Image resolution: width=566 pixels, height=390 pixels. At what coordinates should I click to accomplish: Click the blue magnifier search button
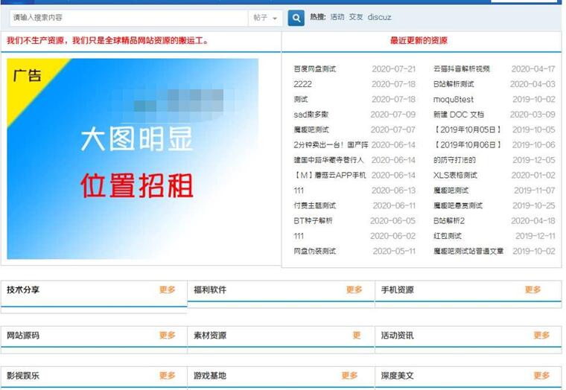tap(296, 17)
